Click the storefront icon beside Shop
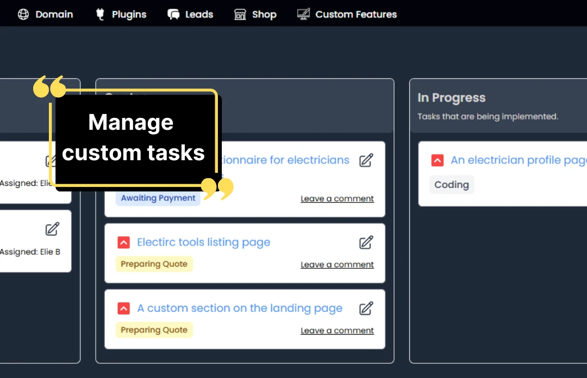Viewport: 587px width, 378px height. tap(240, 14)
